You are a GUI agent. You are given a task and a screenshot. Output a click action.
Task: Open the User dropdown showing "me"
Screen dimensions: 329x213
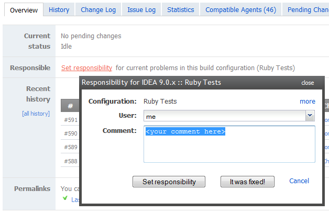point(310,116)
